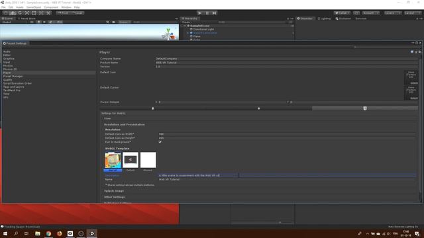Open the Collab dropdown

coord(342,13)
